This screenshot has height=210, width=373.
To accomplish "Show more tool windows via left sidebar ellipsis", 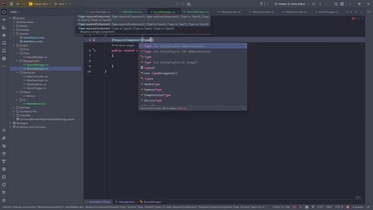I will (4, 66).
